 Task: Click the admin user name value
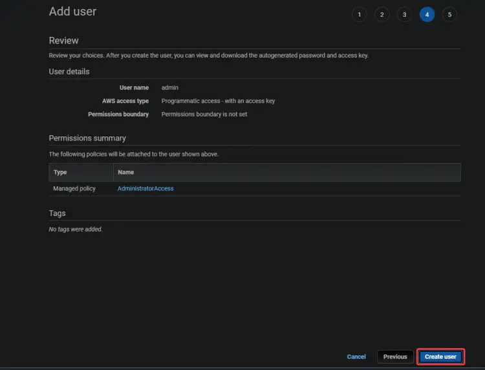coord(170,87)
